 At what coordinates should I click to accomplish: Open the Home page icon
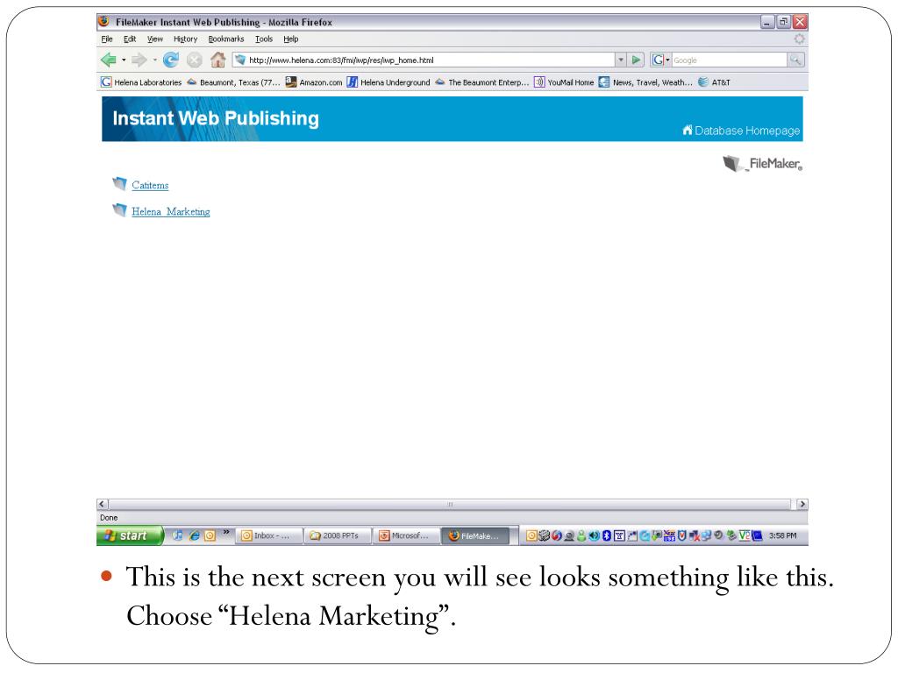click(218, 60)
